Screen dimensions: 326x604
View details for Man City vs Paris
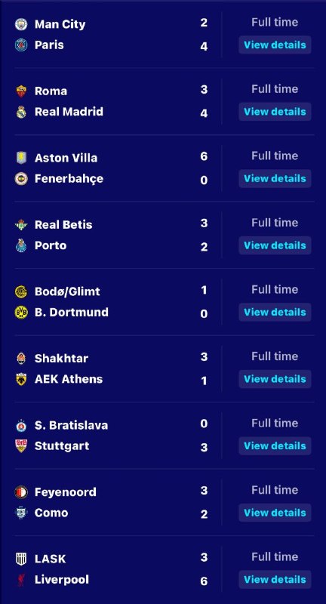point(275,45)
